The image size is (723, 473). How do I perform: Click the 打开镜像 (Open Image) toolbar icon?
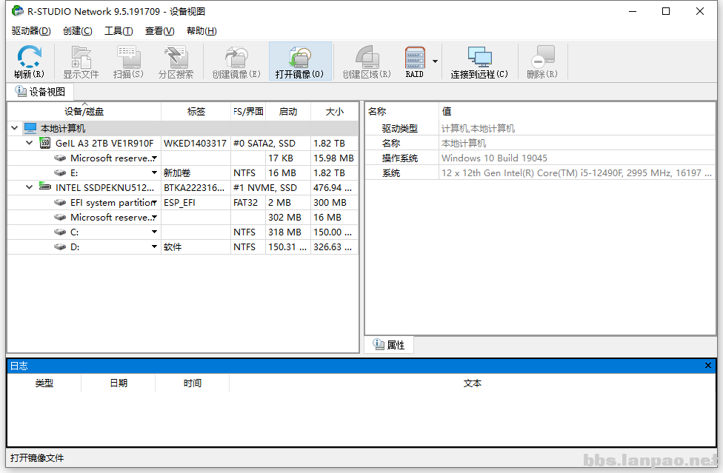click(299, 62)
